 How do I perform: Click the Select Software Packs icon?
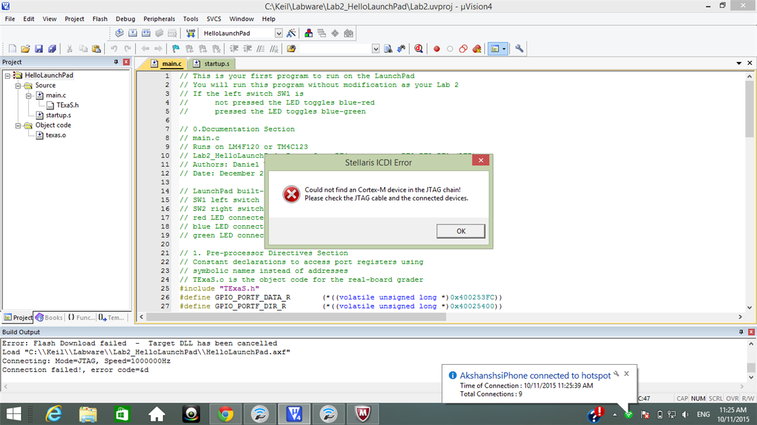click(x=348, y=33)
